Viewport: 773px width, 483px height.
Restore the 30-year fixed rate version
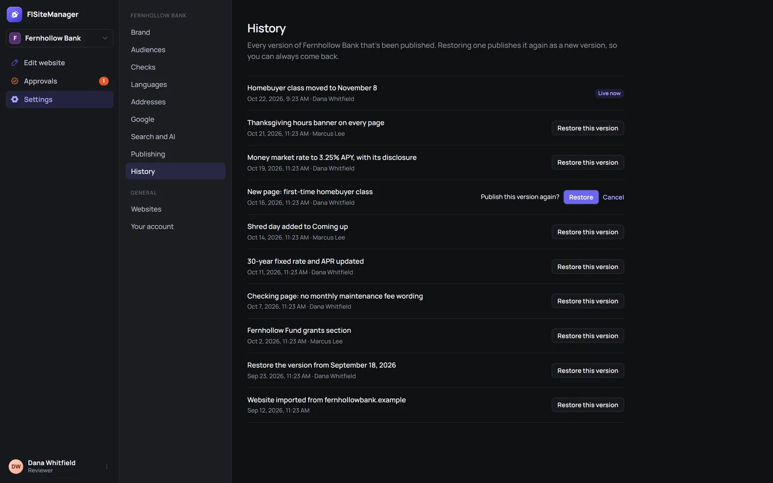tap(587, 267)
